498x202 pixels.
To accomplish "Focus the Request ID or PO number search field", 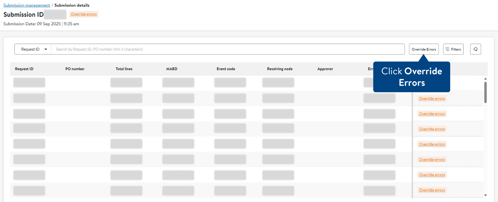I will coord(228,49).
